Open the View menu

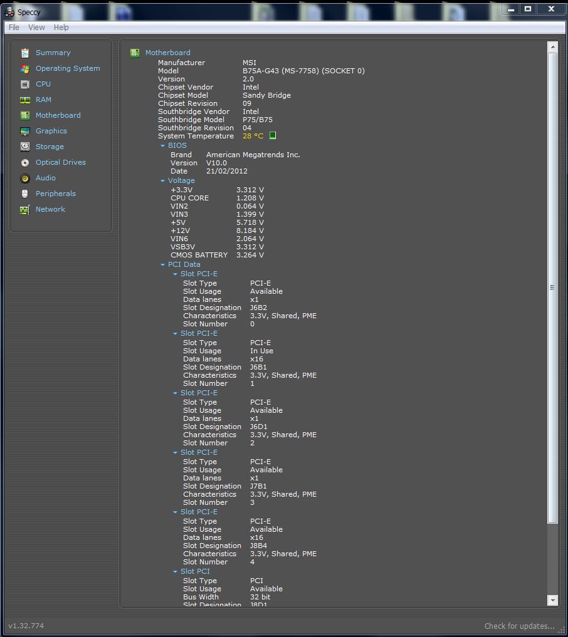tap(36, 27)
